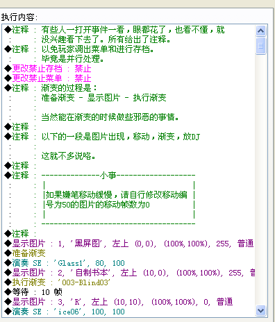275x322 pixels.
Task: Select the 等待 : 10 帧 command
Action: click(x=33, y=292)
